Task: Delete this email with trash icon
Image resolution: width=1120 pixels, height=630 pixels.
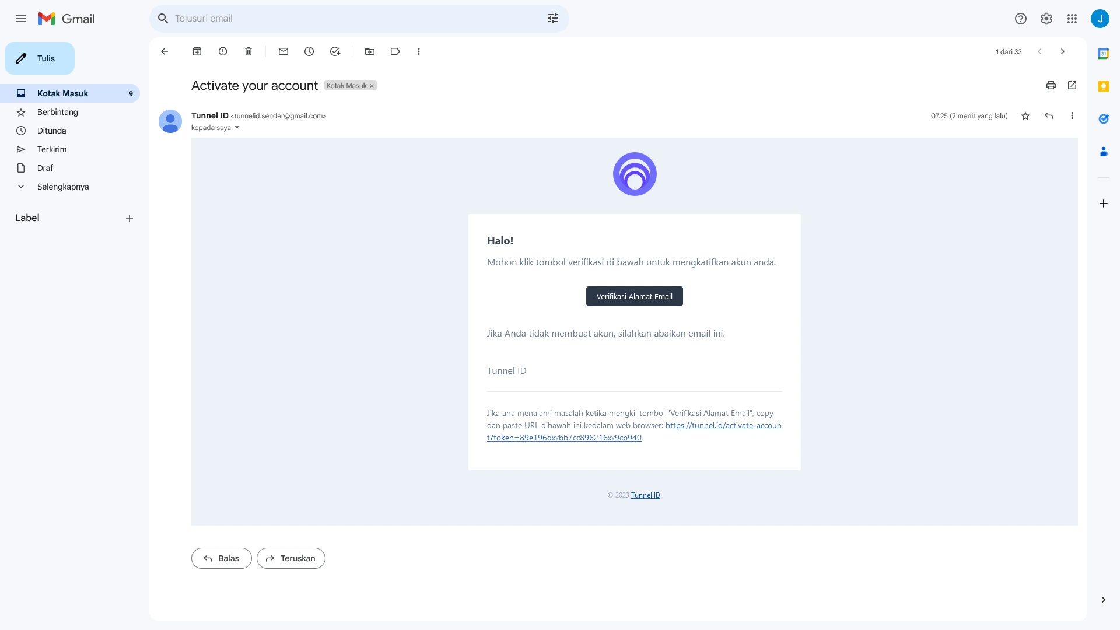Action: [249, 51]
